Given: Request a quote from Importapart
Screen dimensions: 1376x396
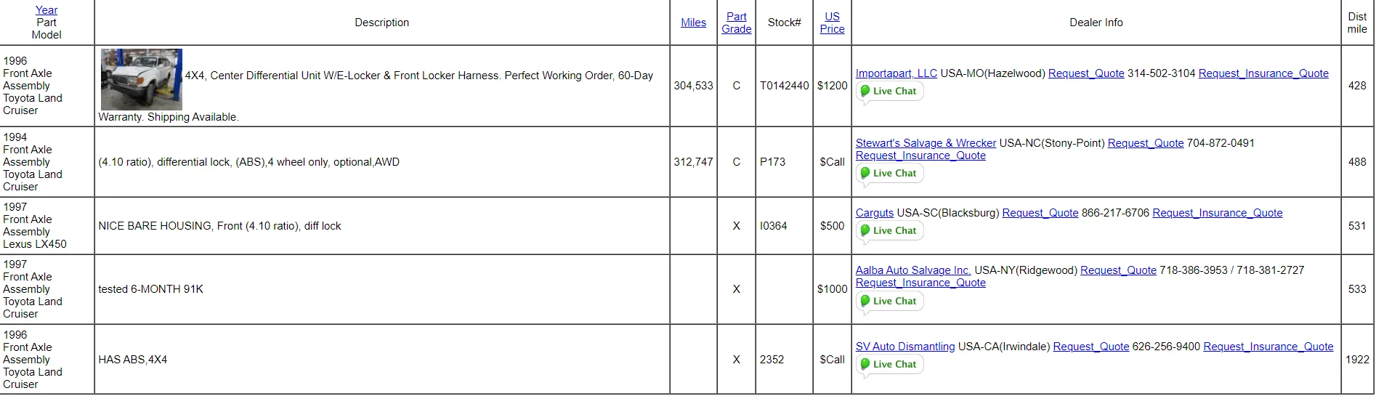Looking at the screenshot, I should 1085,73.
